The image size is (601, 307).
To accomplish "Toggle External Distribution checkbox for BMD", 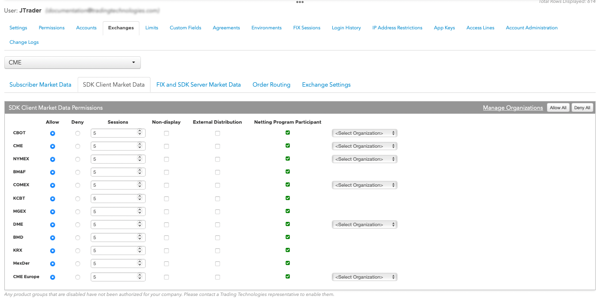I will (218, 238).
